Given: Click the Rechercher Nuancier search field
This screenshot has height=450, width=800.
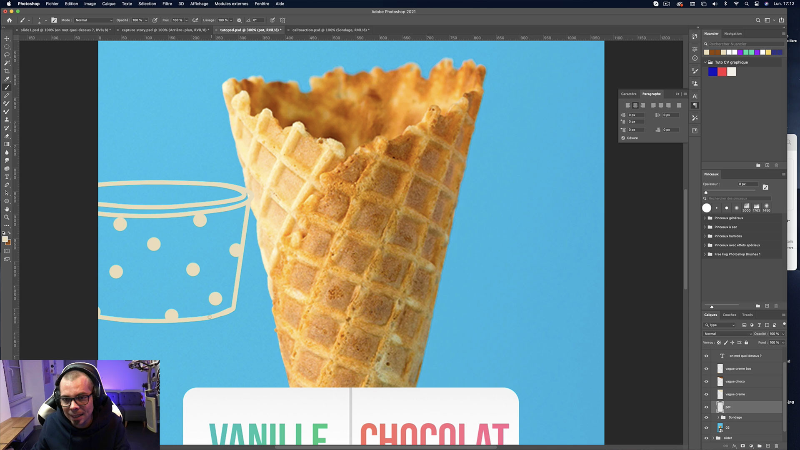Looking at the screenshot, I should tap(746, 44).
